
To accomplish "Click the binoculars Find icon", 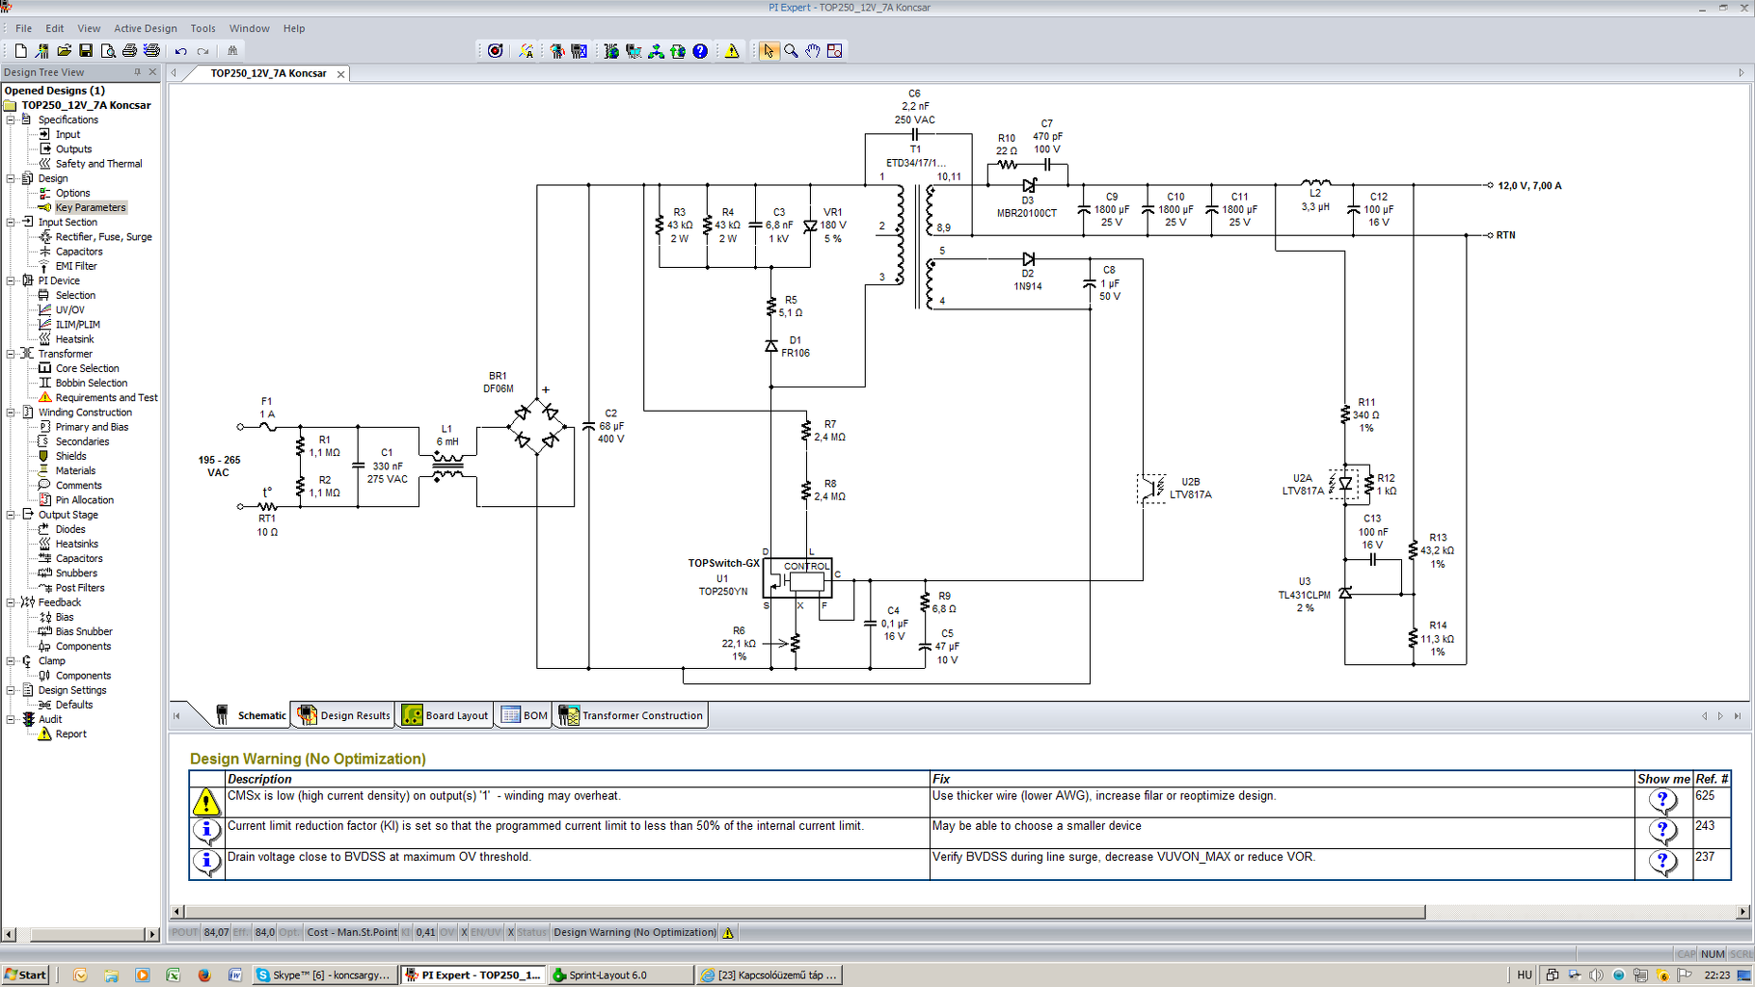I will (232, 51).
